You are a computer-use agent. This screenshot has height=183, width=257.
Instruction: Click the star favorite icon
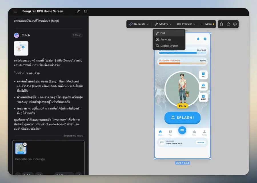click(x=221, y=24)
